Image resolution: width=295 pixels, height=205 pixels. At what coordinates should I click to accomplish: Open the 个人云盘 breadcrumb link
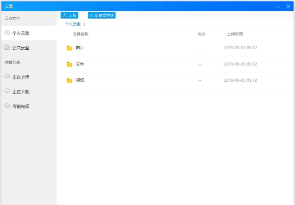73,24
